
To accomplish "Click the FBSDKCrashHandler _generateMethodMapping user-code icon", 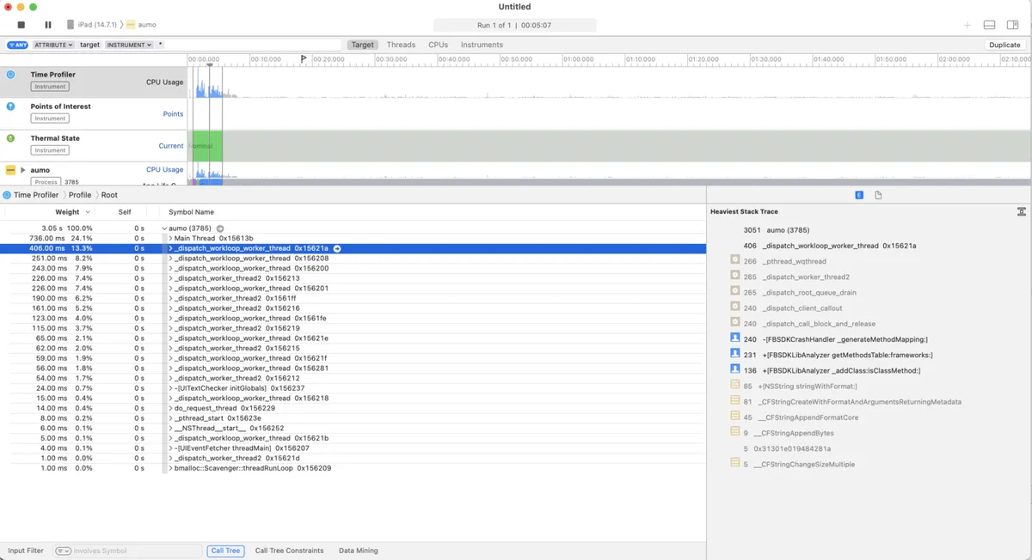I will point(735,338).
